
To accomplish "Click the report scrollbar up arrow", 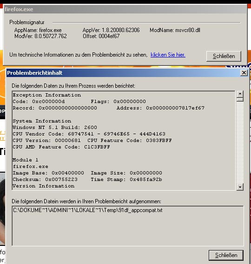I will click(x=240, y=94).
